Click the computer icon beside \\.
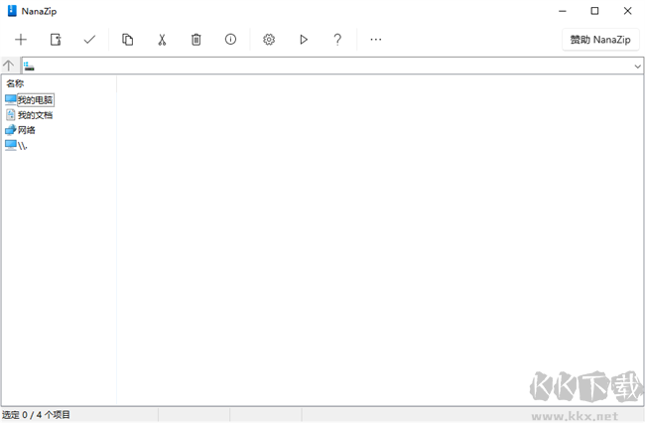The height and width of the screenshot is (423, 645). [x=11, y=145]
